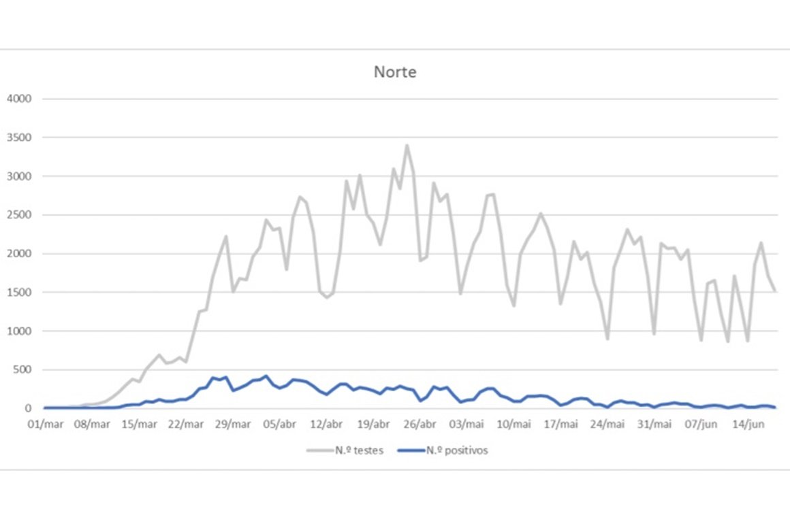Select the 14/jun x-axis date
This screenshot has height=526, width=790.
pyautogui.click(x=748, y=425)
